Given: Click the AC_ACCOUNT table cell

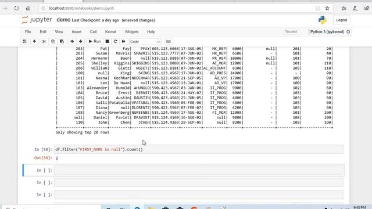Looking at the screenshot, I should coord(214,69).
